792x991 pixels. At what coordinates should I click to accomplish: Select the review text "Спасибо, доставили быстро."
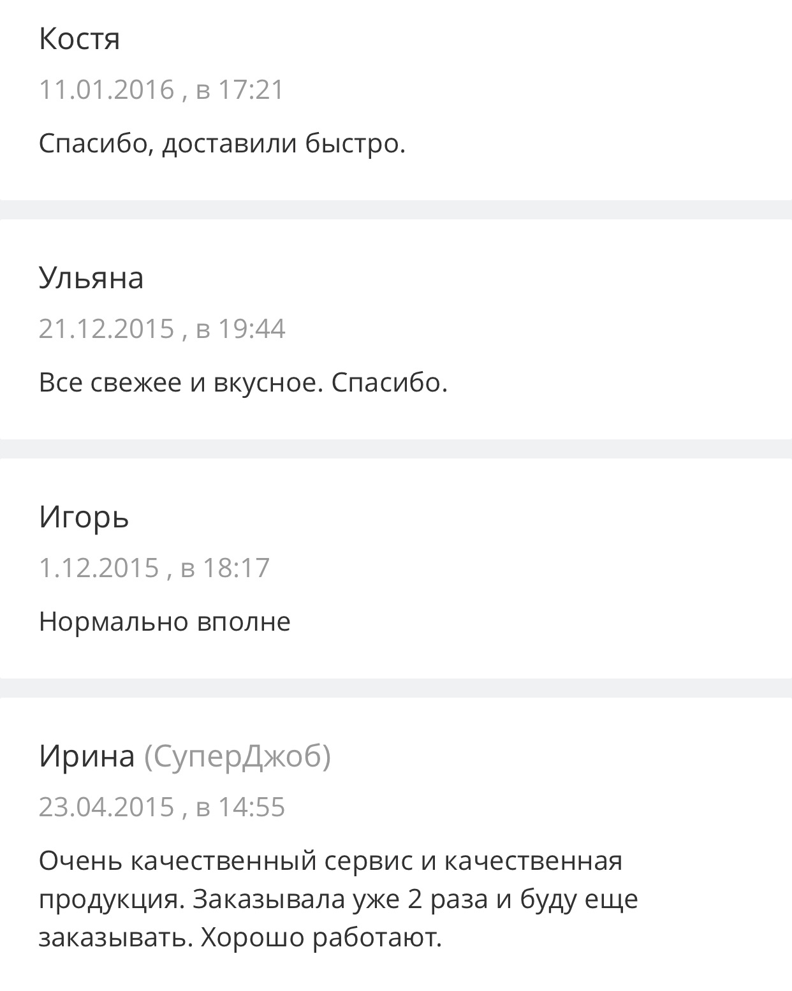222,143
